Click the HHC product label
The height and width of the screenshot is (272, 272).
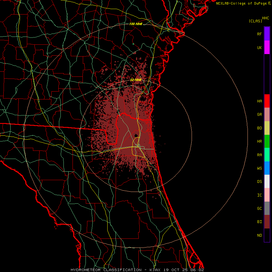point(266,18)
